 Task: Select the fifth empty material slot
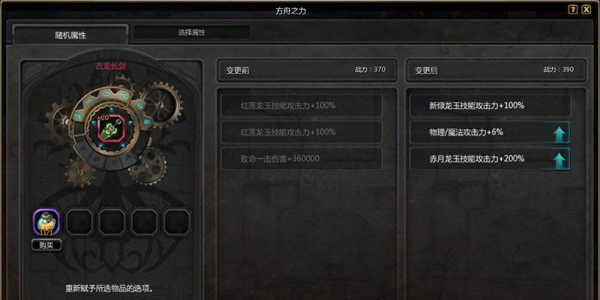click(x=177, y=222)
